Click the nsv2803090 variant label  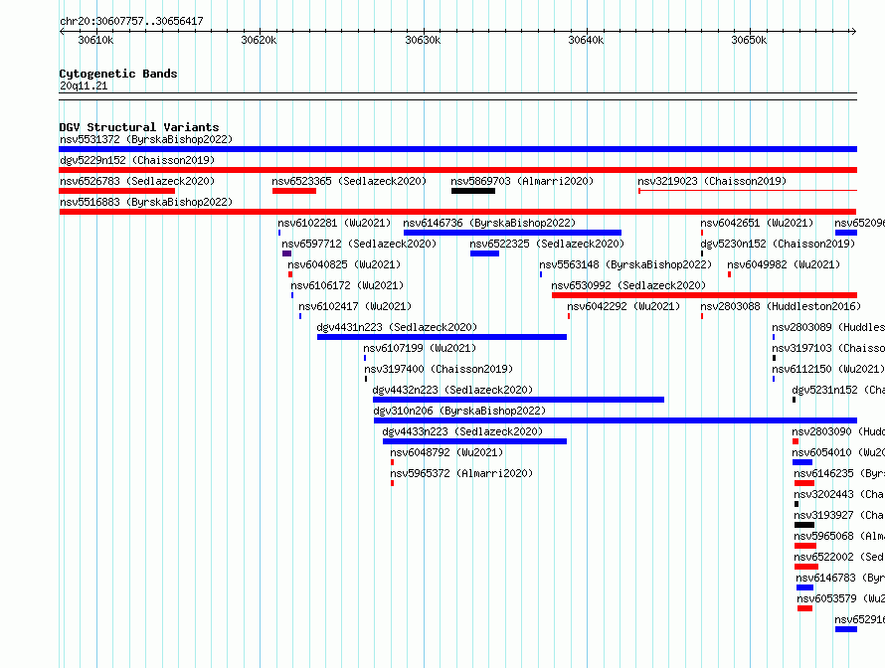838,431
